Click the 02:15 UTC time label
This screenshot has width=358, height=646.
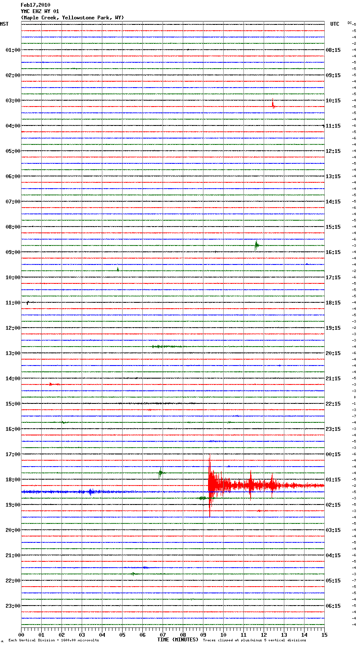click(x=333, y=505)
